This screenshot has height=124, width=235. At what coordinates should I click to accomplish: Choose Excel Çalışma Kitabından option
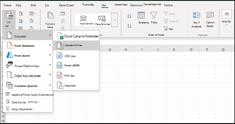coord(76,36)
